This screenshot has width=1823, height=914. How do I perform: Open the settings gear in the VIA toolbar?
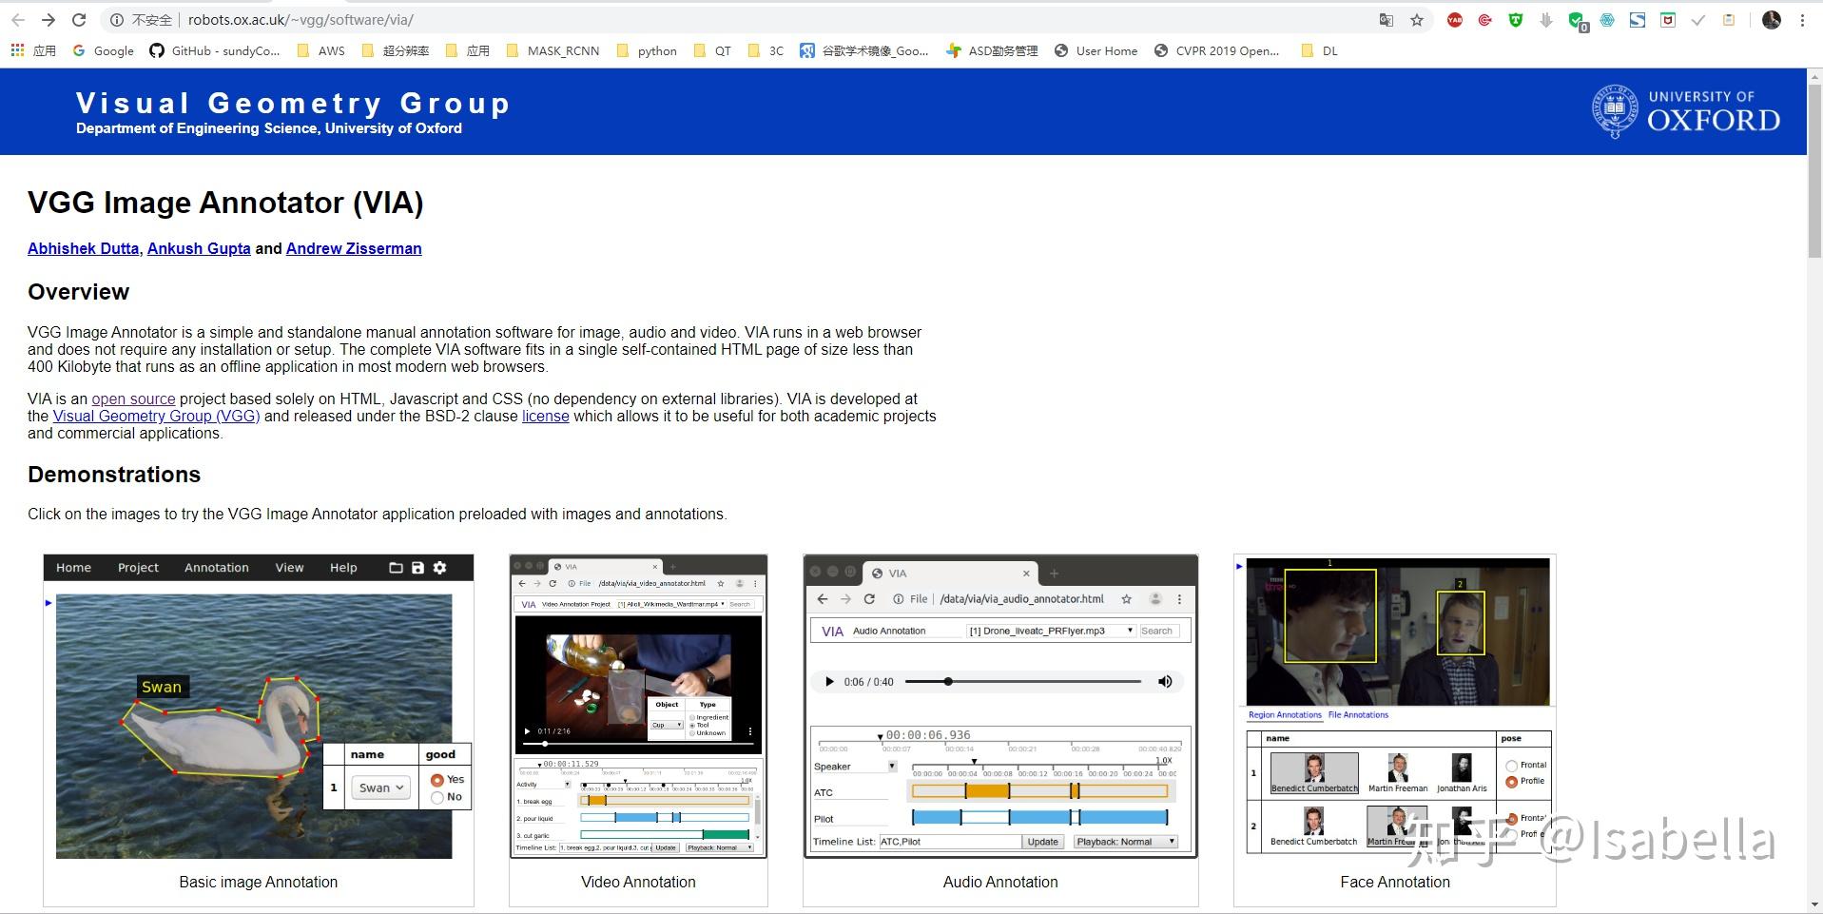coord(440,567)
